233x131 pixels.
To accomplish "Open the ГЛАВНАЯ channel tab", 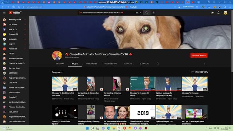I will pos(60,64).
